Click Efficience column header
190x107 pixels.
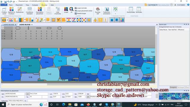pyautogui.click(x=181, y=30)
